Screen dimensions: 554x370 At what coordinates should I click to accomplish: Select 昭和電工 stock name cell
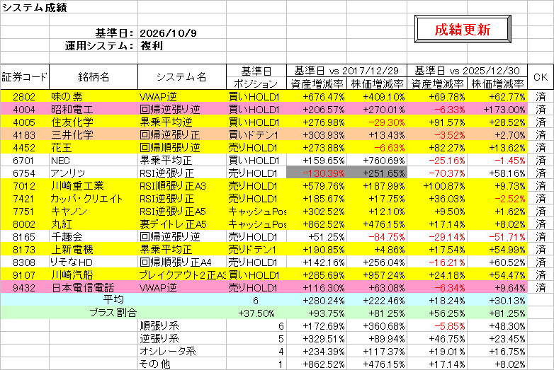(x=94, y=110)
